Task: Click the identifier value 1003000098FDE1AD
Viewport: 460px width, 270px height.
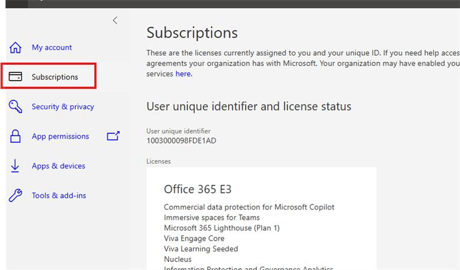Action: pos(181,140)
